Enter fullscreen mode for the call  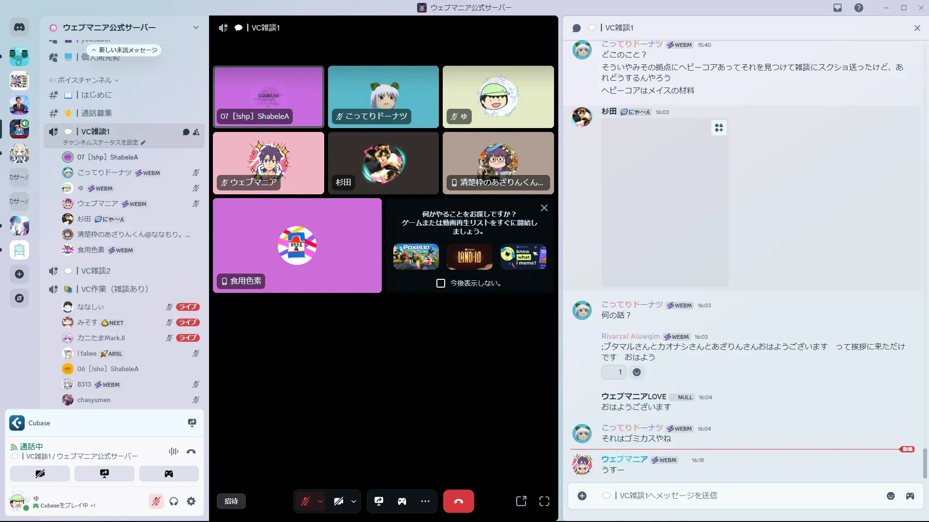(x=544, y=501)
